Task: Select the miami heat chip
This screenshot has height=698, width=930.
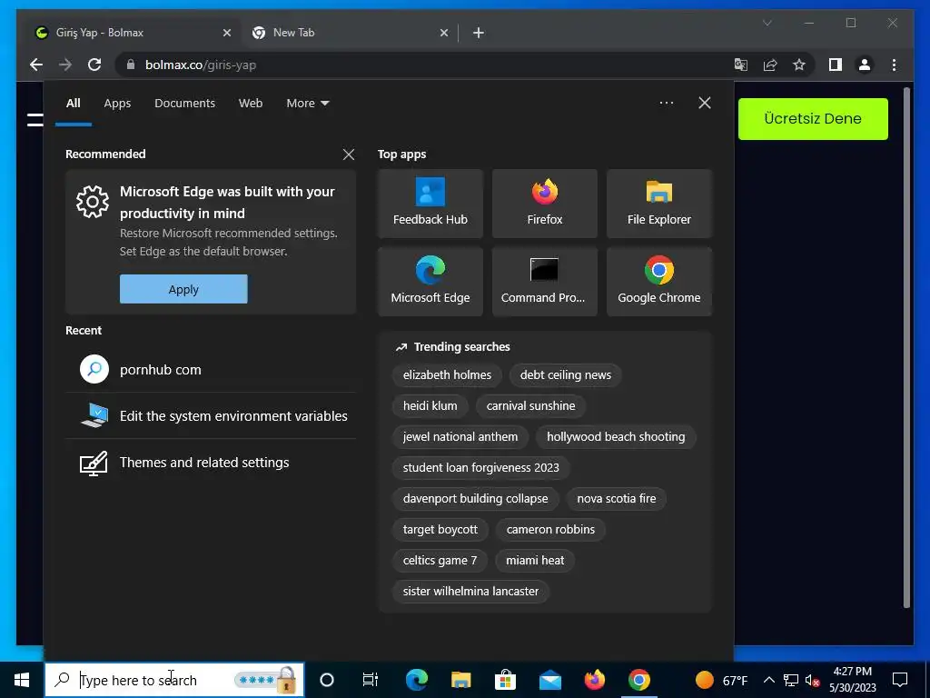Action: (x=534, y=560)
